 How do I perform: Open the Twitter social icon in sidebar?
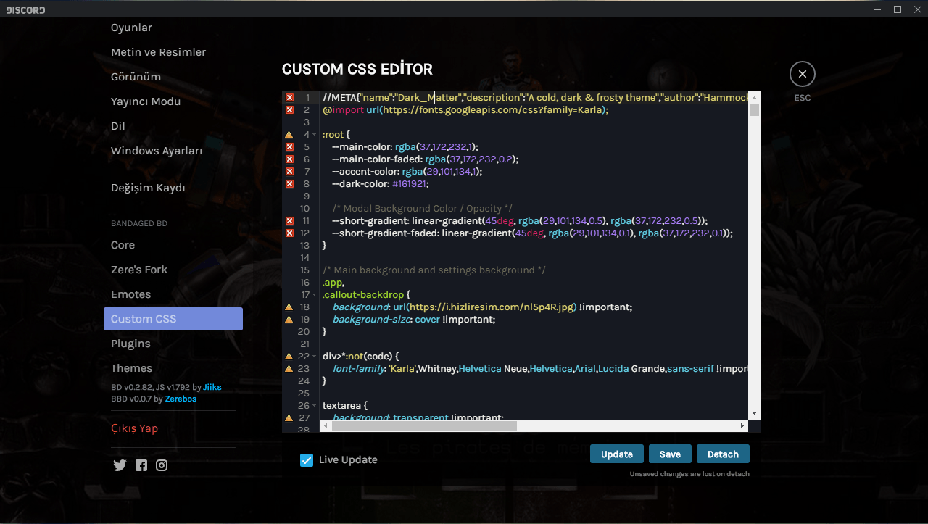(120, 465)
